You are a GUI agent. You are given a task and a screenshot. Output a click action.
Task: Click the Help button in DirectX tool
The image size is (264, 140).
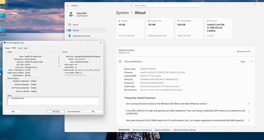13,111
